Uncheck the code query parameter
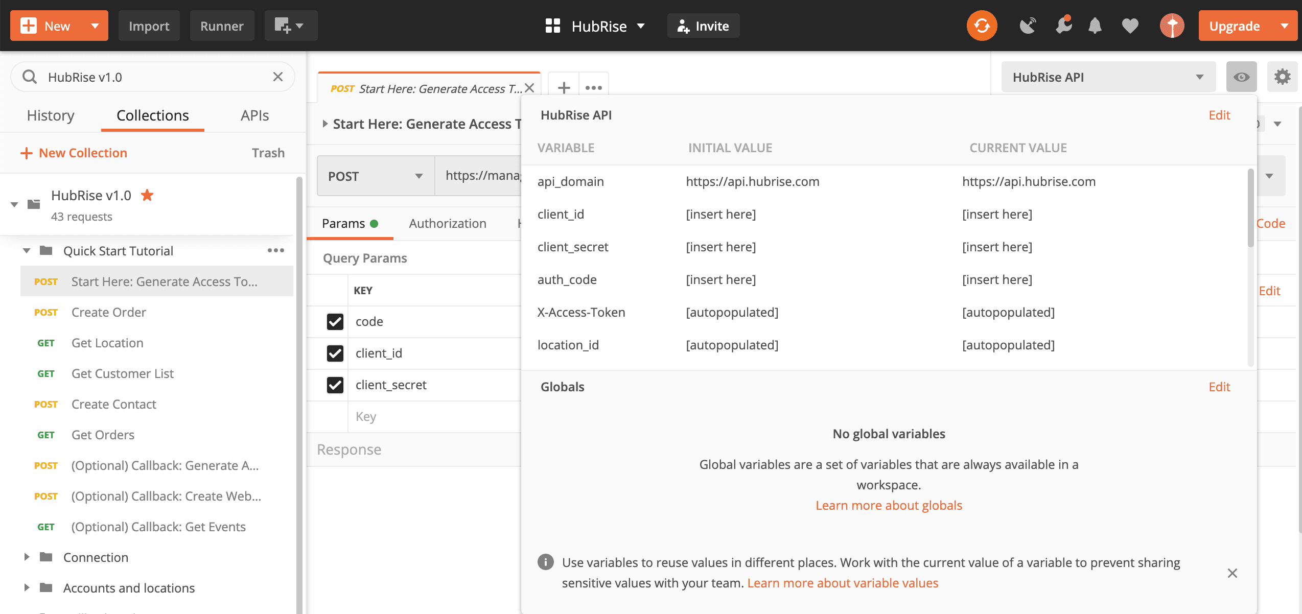Screen dimensions: 1302x614 [335, 321]
